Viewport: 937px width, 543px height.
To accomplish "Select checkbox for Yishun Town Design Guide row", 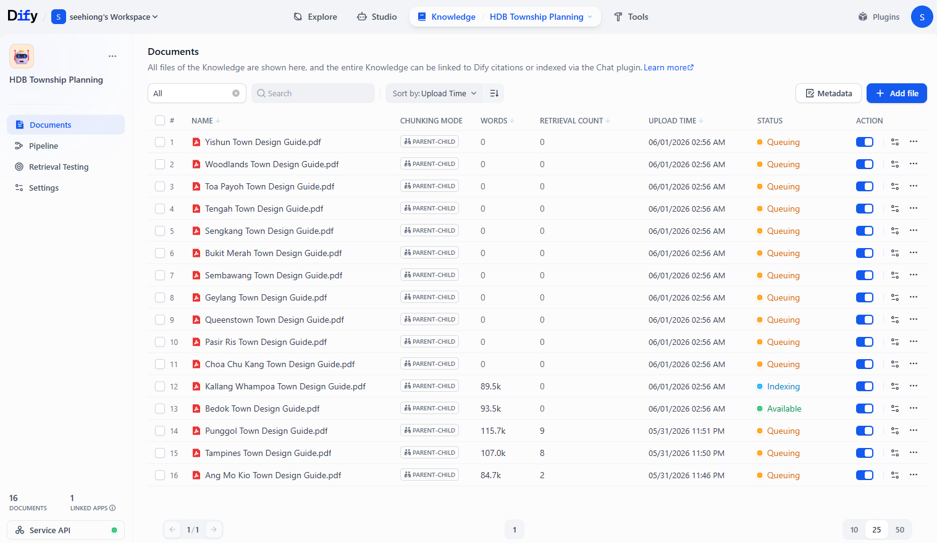I will (160, 142).
